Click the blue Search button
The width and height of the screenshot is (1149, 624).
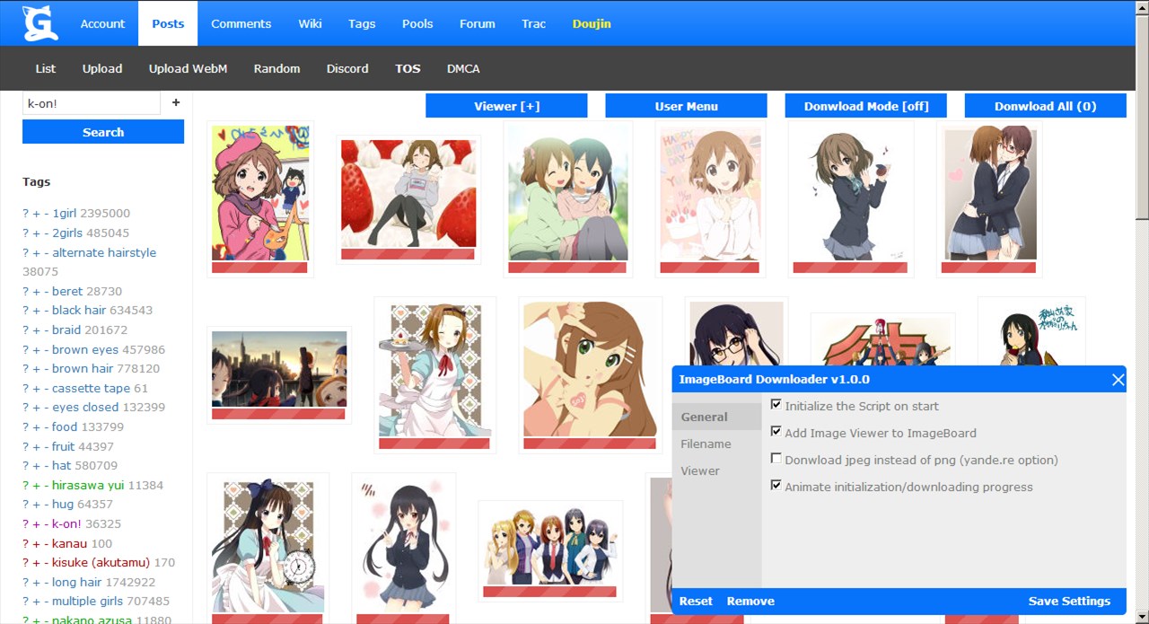[102, 132]
